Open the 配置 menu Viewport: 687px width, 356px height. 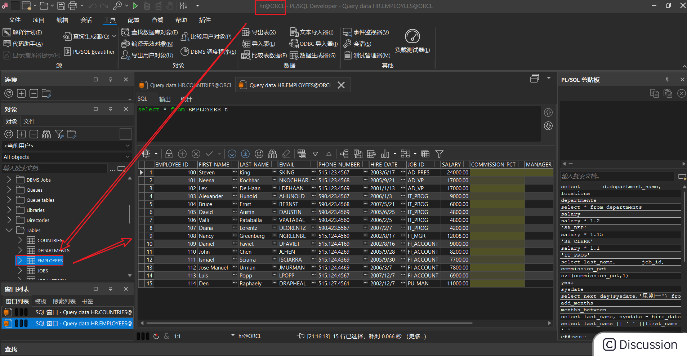click(134, 20)
